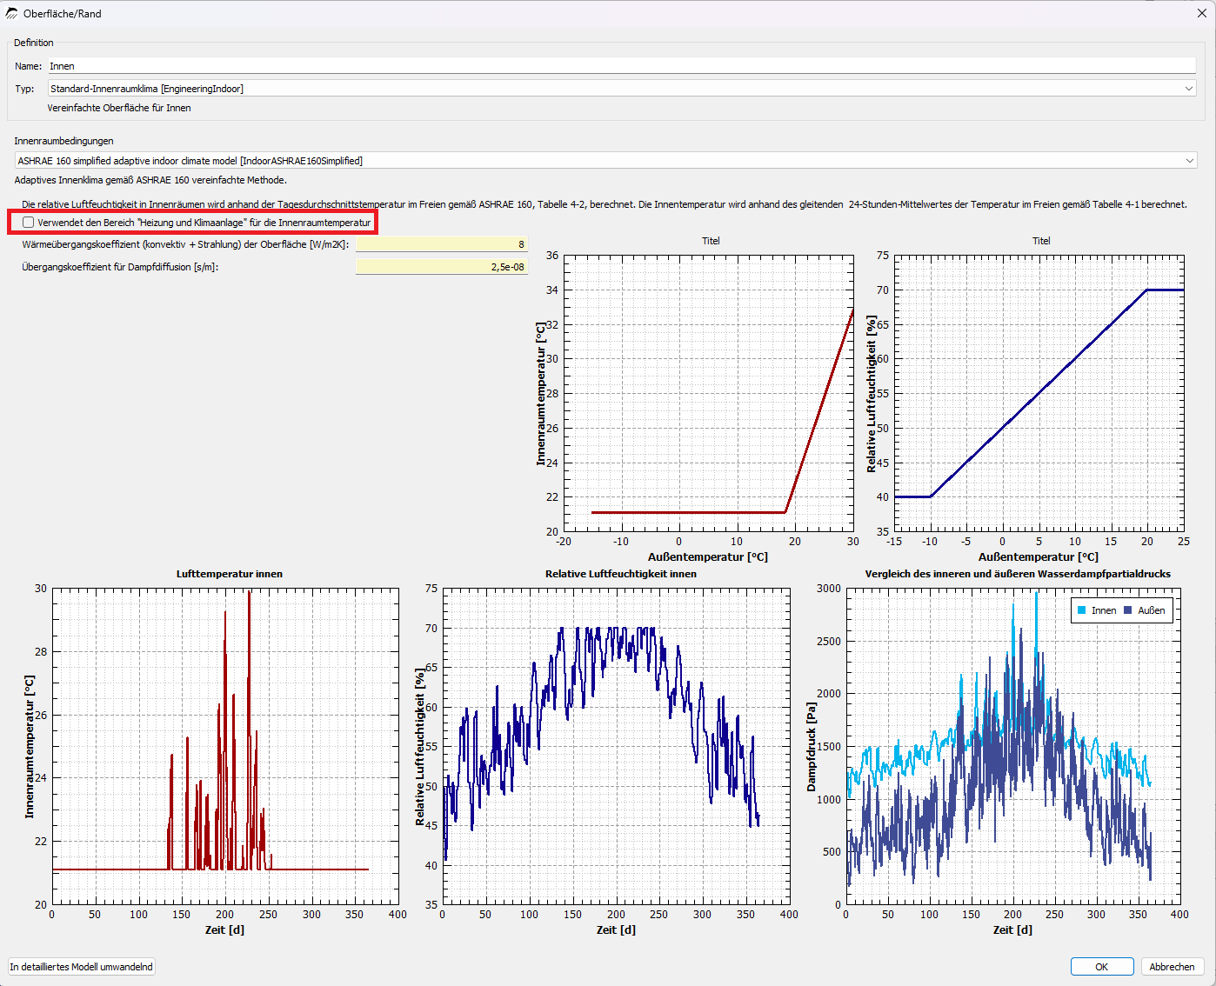This screenshot has height=986, width=1216.
Task: Click the 'Innenraumbedingungen' section label
Action: pyautogui.click(x=63, y=141)
